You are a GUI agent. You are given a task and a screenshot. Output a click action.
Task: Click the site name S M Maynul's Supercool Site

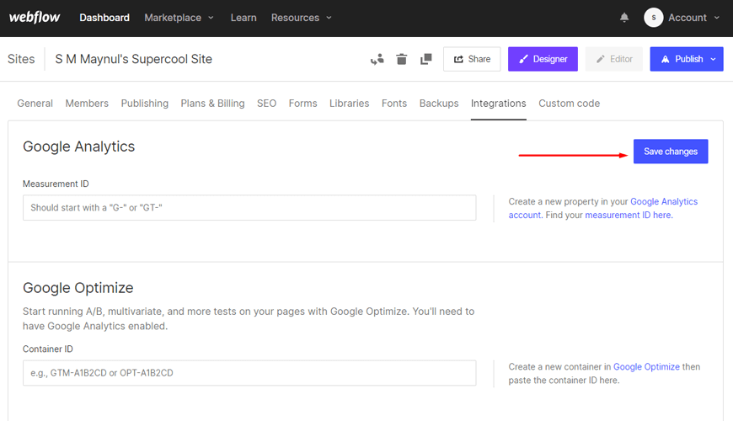pyautogui.click(x=134, y=59)
